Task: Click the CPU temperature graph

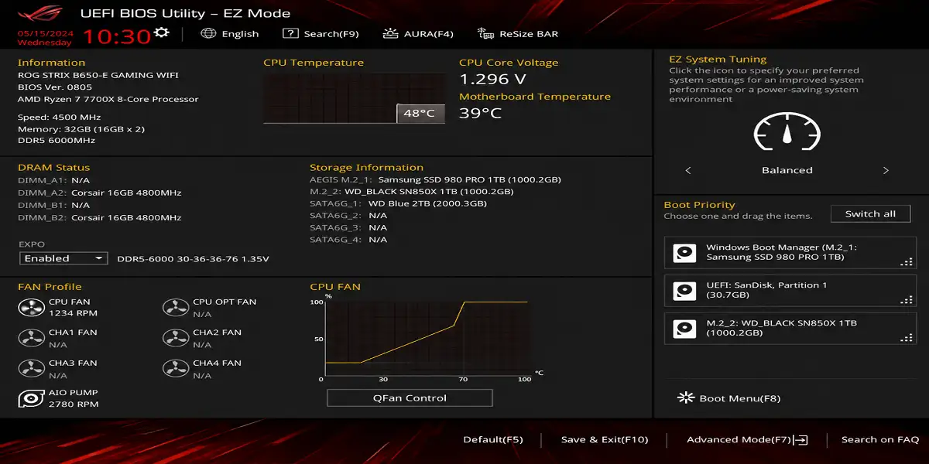Action: 355,98
